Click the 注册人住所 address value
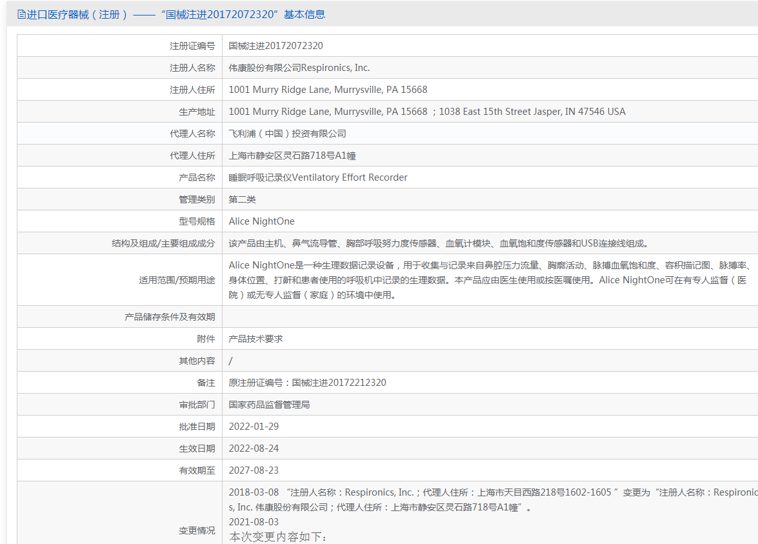758x544 pixels. click(x=328, y=90)
